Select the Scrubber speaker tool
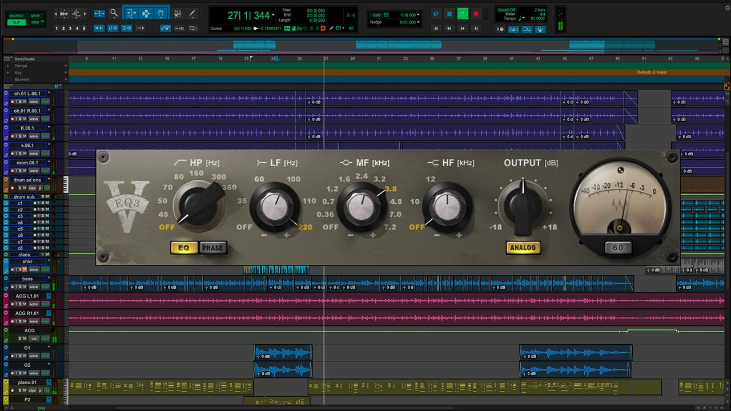The image size is (731, 411). (x=178, y=13)
